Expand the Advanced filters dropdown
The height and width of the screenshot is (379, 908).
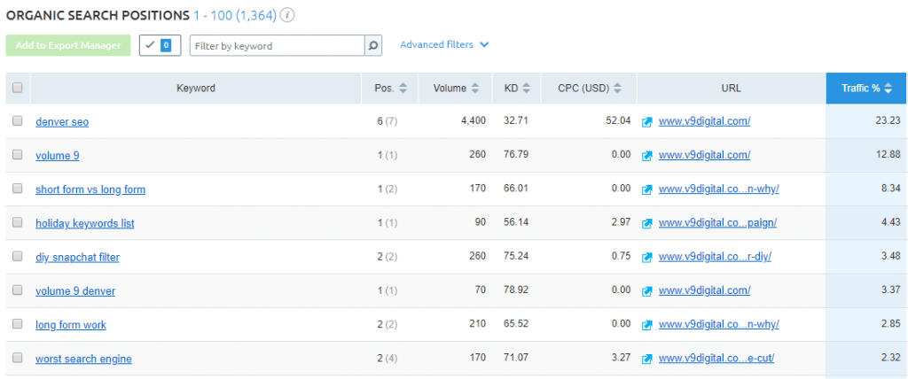coord(443,44)
